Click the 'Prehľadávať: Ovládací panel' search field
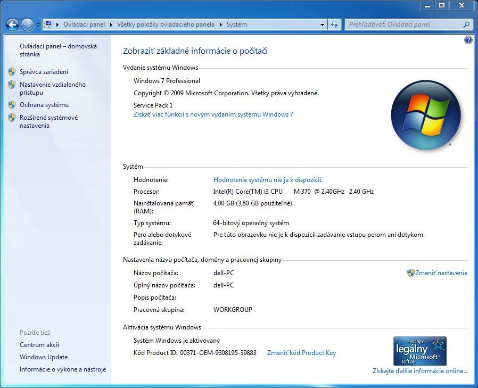 pos(405,24)
